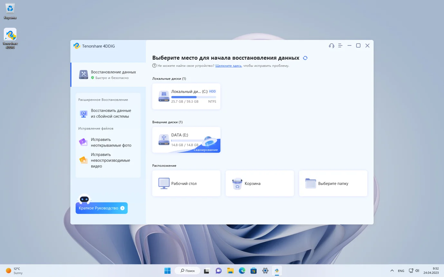
Task: Open Tenorshare 4DDiG desktop shortcut
Action: [10, 38]
